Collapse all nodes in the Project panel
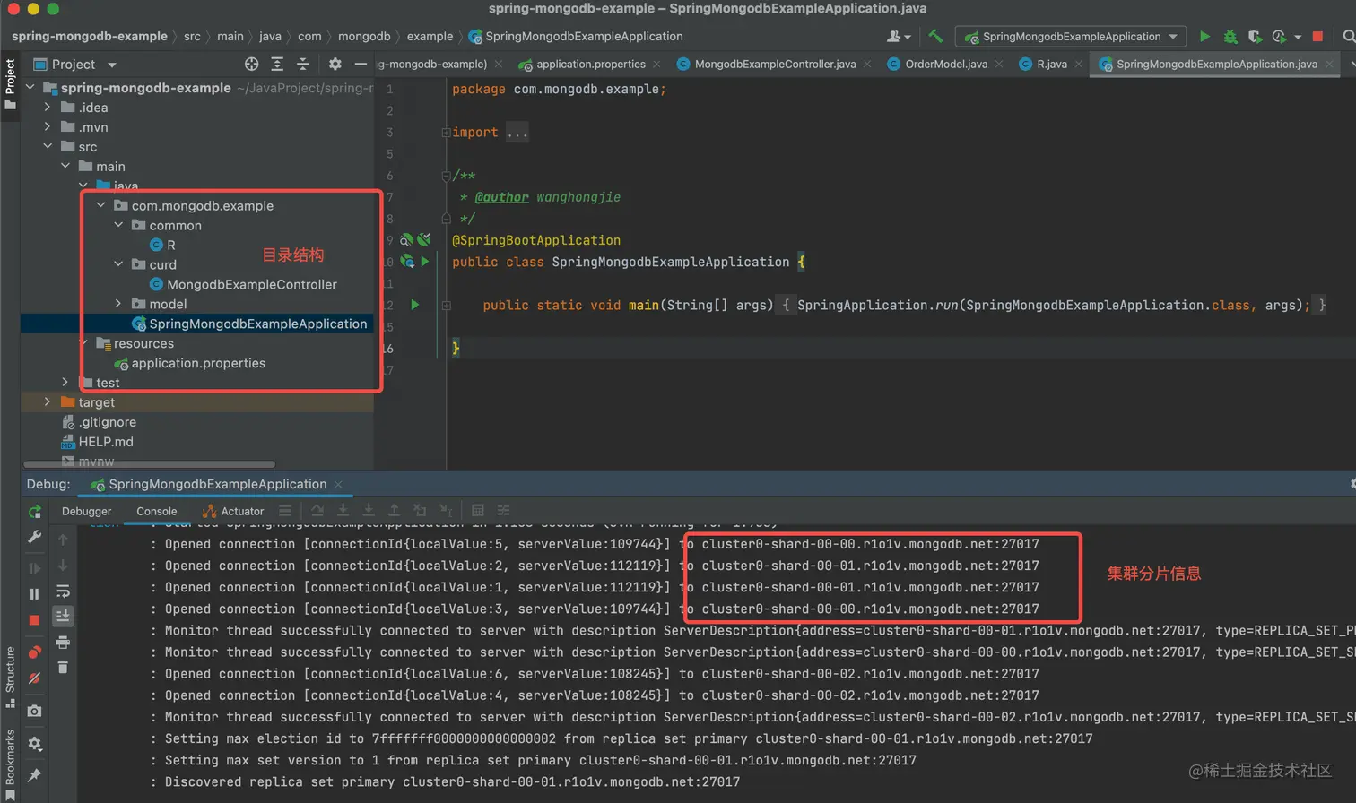 tap(302, 65)
